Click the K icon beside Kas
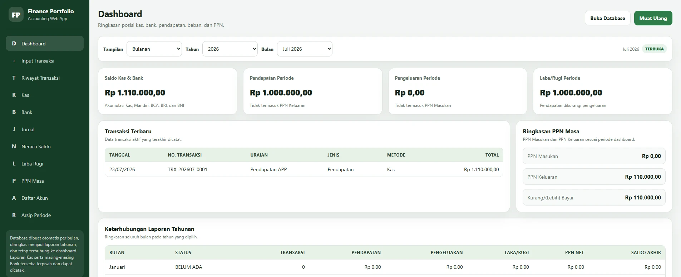This screenshot has height=277, width=681. point(14,95)
